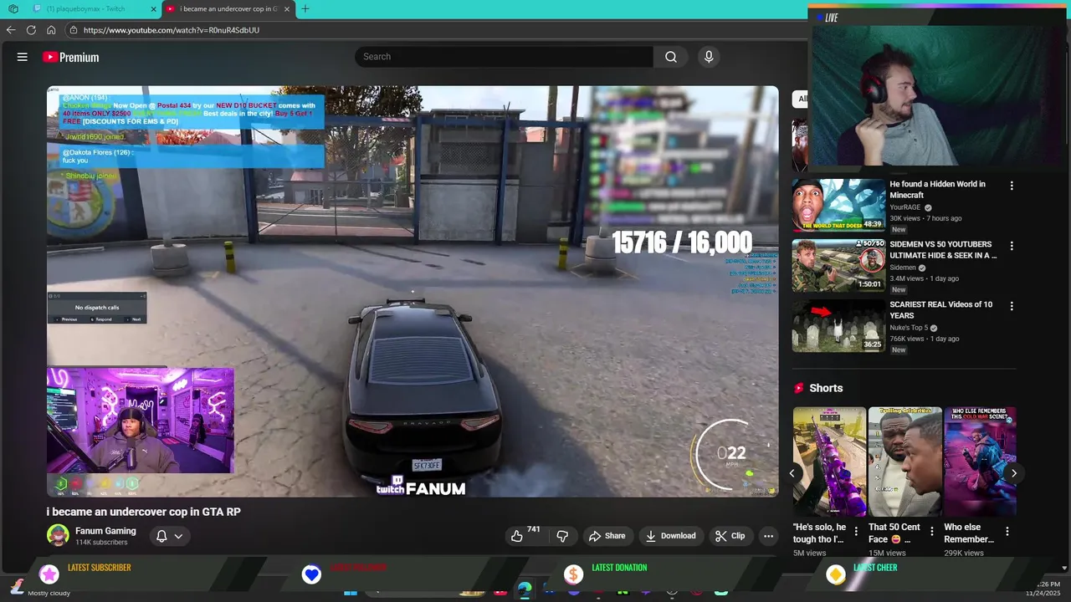Image resolution: width=1071 pixels, height=602 pixels.
Task: Share the video
Action: coord(607,536)
